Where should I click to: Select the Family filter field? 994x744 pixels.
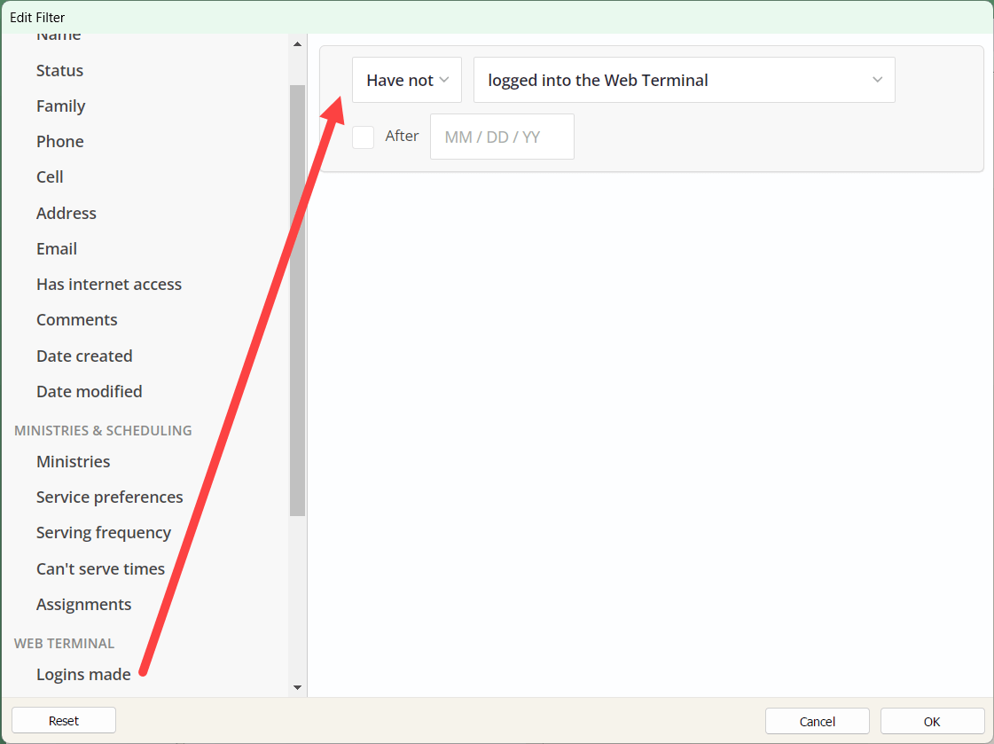pos(60,106)
